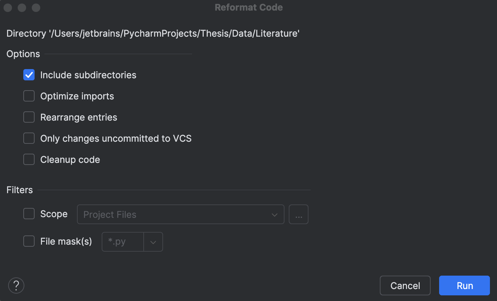Check the Cleanup code checkbox
The image size is (497, 301).
coord(29,160)
